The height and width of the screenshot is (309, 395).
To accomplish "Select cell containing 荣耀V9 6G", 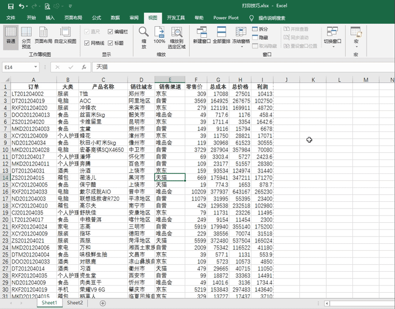I will (103, 290).
